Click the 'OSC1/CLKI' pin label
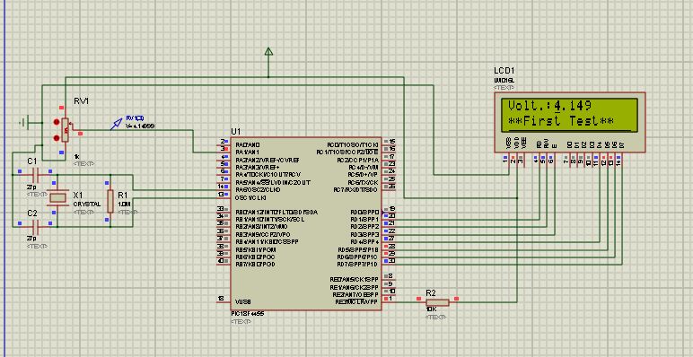This screenshot has width=693, height=357. pyautogui.click(x=251, y=197)
